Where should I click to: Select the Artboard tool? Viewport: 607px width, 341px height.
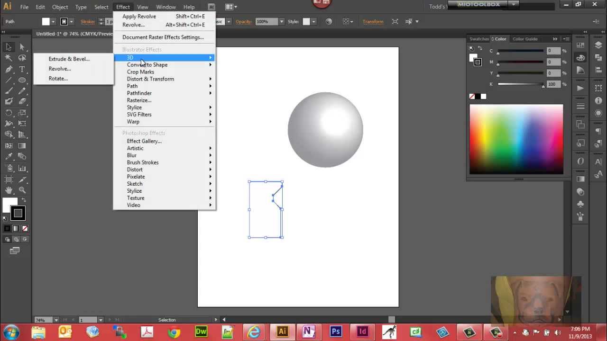pyautogui.click(x=9, y=179)
